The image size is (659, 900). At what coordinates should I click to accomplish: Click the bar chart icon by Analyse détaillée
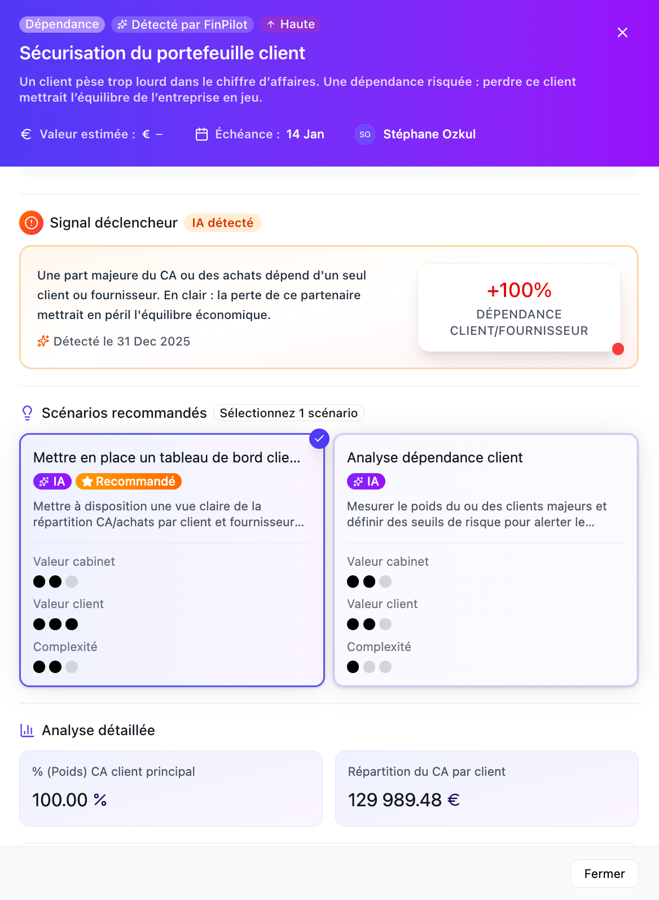tap(27, 730)
